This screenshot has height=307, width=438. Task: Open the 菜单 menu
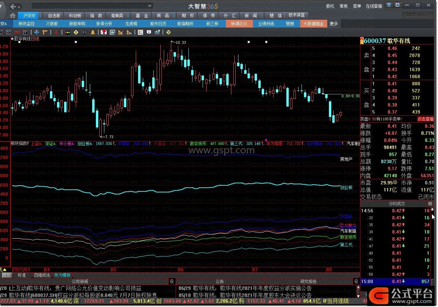[357, 6]
